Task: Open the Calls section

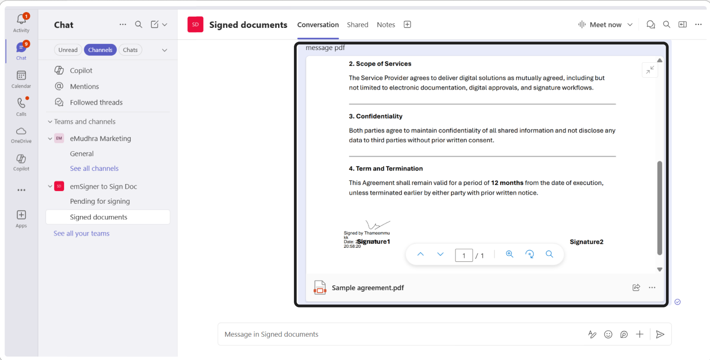Action: (x=21, y=106)
